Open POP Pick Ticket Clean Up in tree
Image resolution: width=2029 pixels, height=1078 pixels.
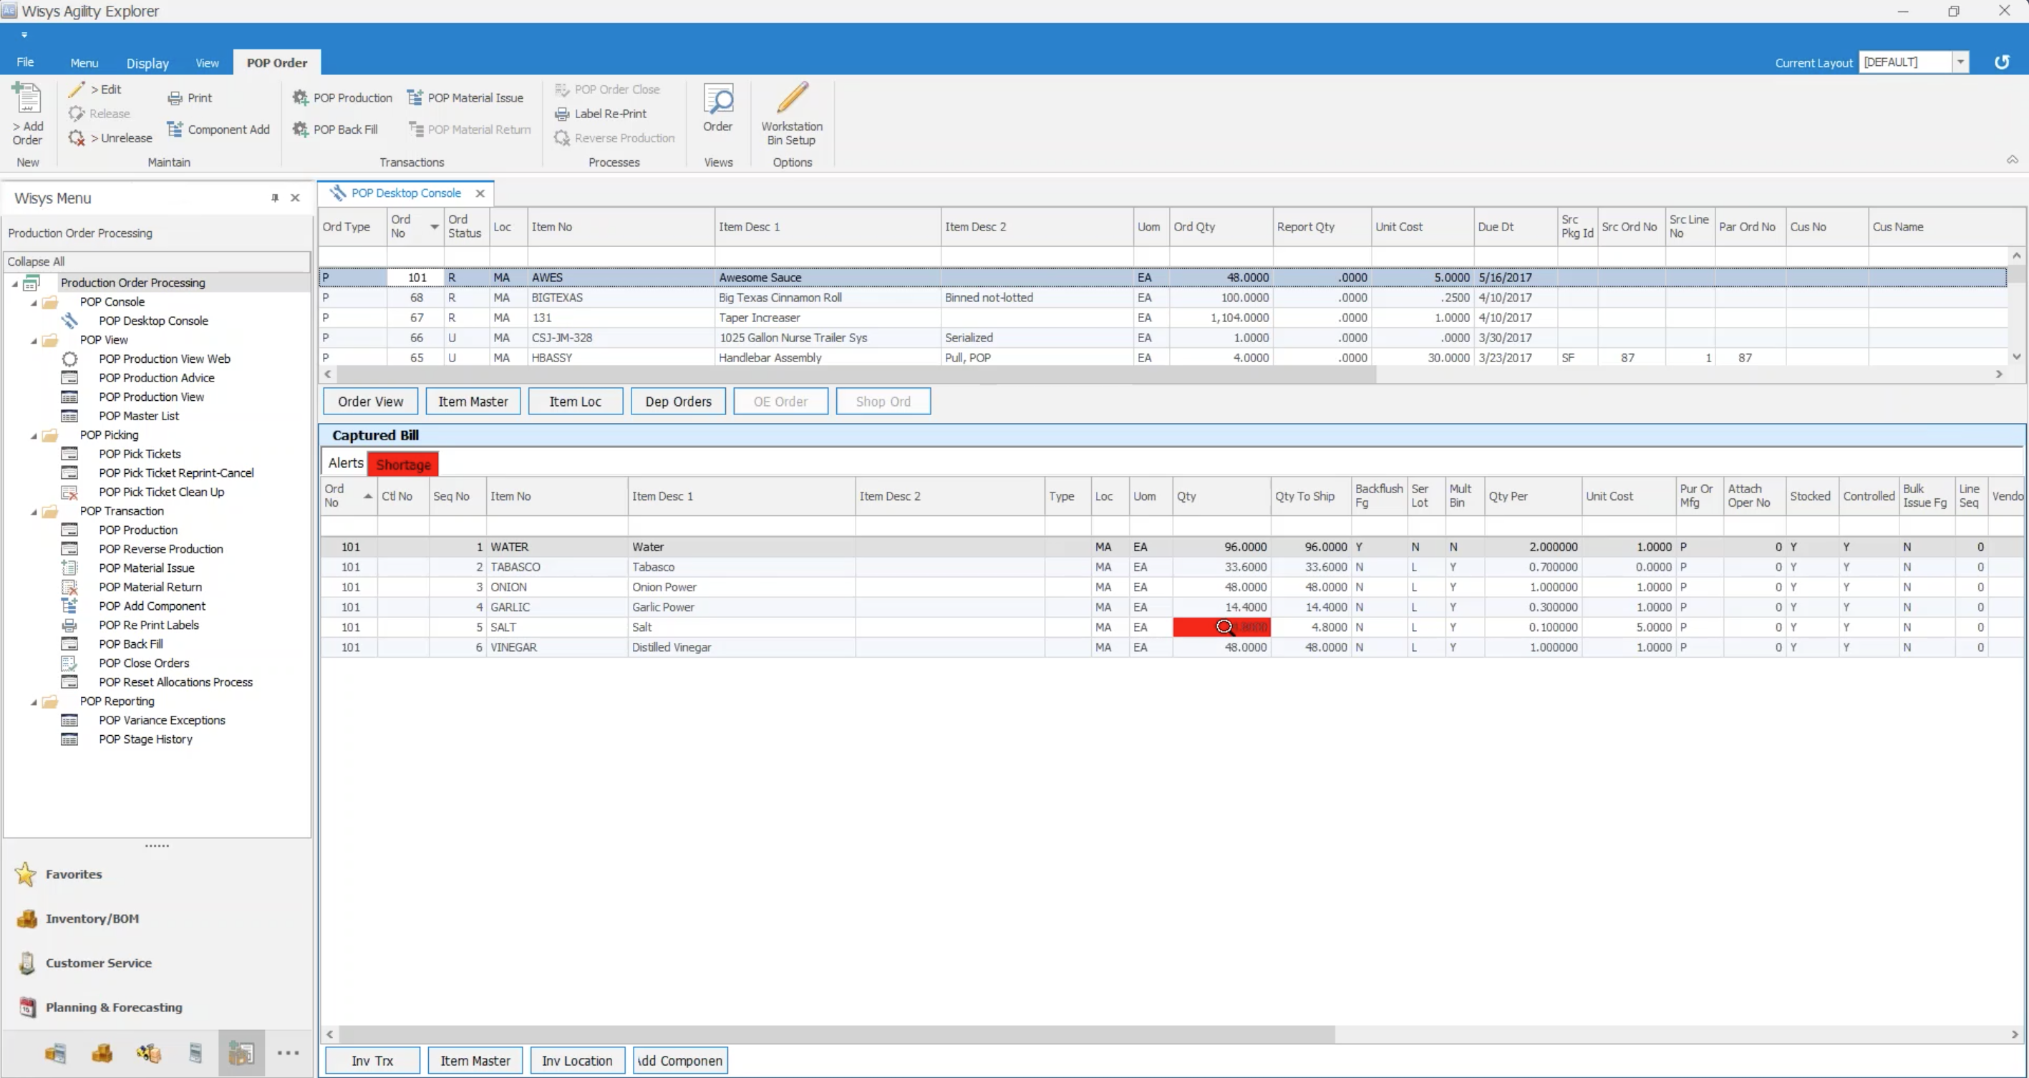pyautogui.click(x=162, y=492)
